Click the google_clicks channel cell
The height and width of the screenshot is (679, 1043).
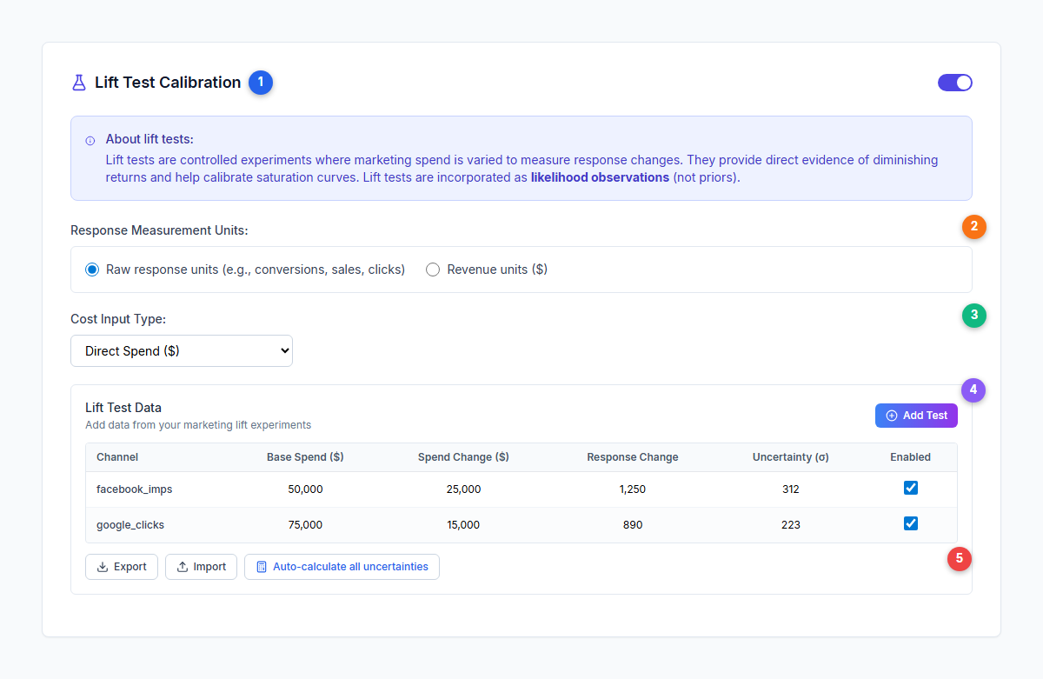tap(130, 525)
